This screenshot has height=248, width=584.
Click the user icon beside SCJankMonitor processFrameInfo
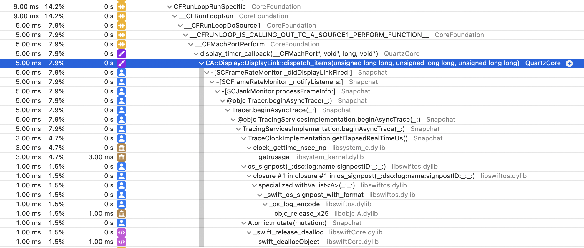coord(122,91)
